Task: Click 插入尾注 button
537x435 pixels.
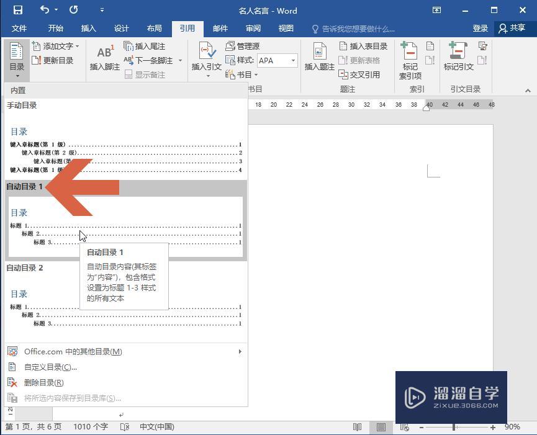Action: click(145, 46)
